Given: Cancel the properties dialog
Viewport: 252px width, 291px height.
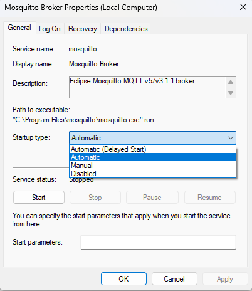Looking at the screenshot, I should click(x=174, y=279).
